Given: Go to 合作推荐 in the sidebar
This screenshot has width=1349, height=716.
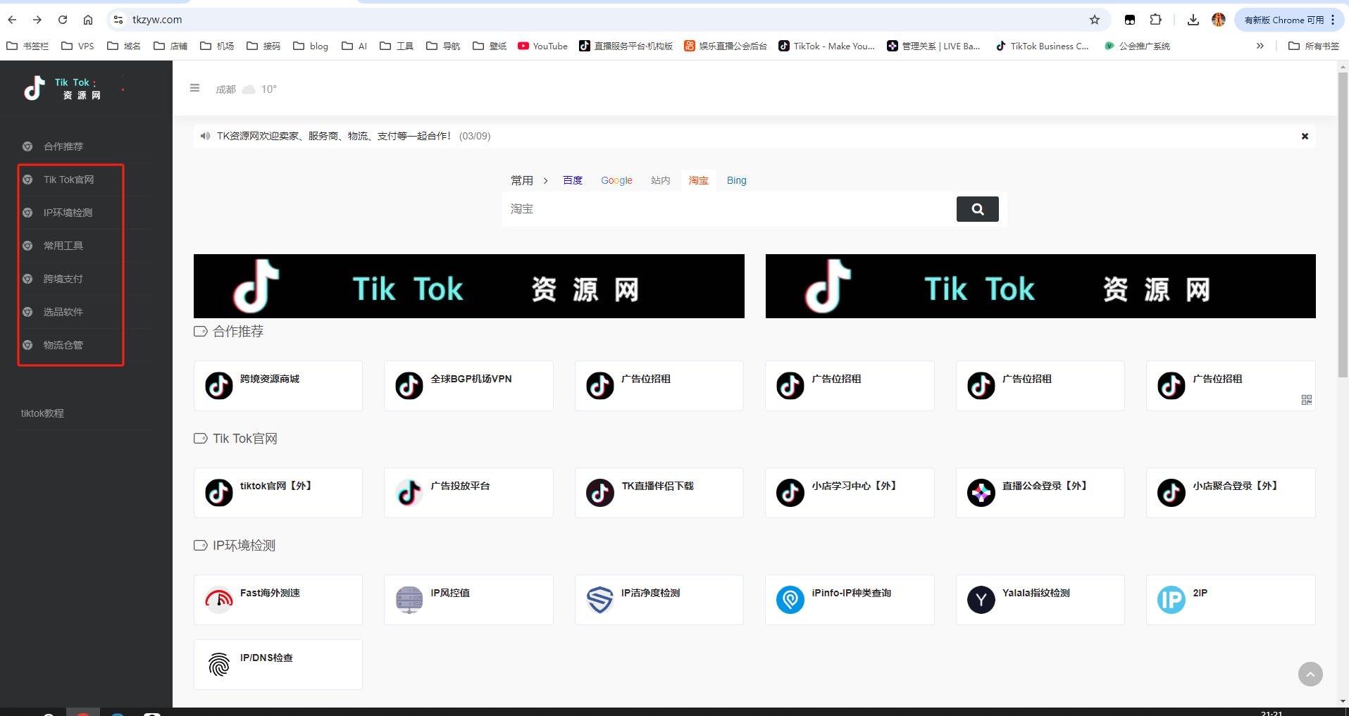Looking at the screenshot, I should pyautogui.click(x=63, y=146).
